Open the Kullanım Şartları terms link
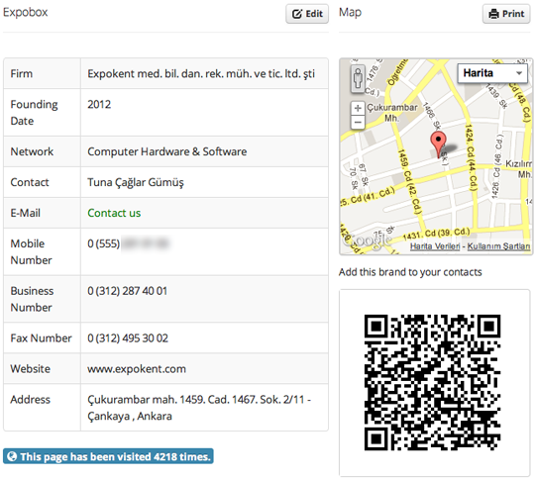 (x=498, y=246)
